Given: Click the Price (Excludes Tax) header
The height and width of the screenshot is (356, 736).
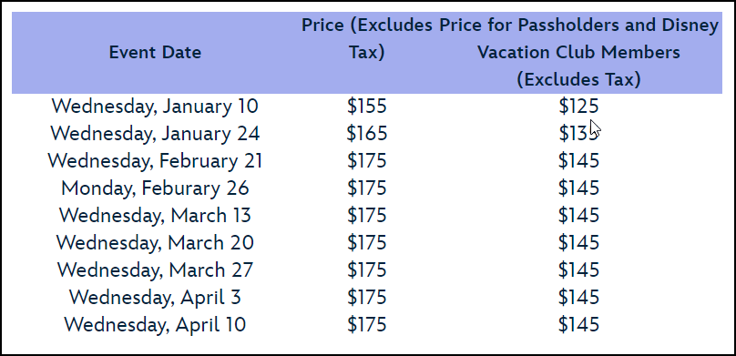Looking at the screenshot, I should pyautogui.click(x=366, y=38).
